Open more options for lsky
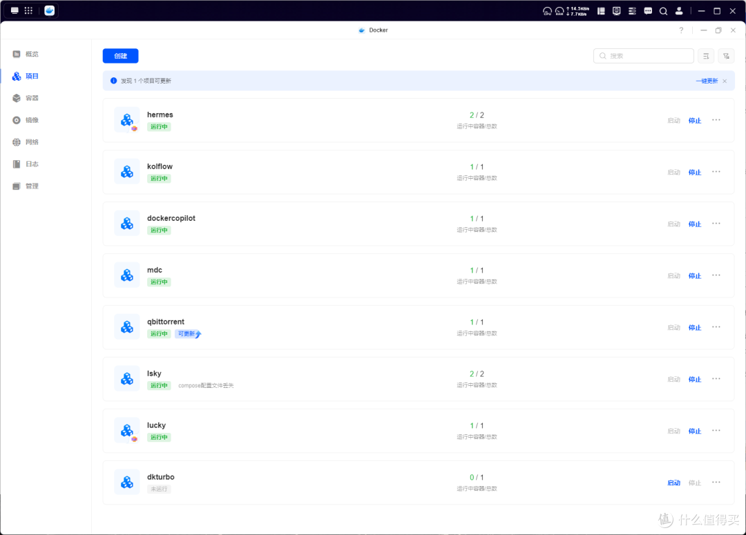Viewport: 746px width, 535px height. [x=716, y=379]
